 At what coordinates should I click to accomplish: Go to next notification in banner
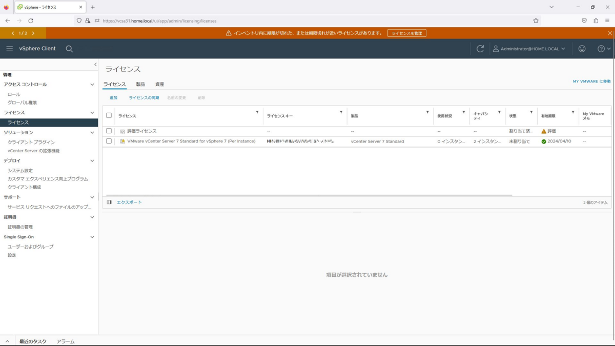pyautogui.click(x=33, y=33)
